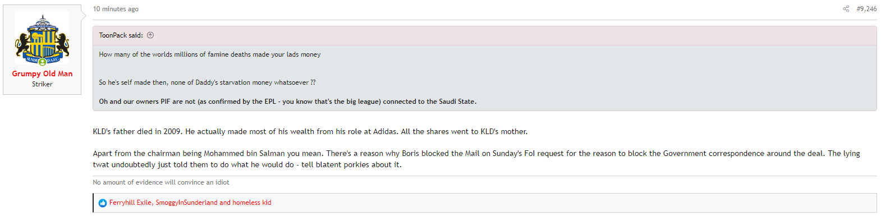Expand the quote at 'How many of the worlds millions'

coord(210,54)
